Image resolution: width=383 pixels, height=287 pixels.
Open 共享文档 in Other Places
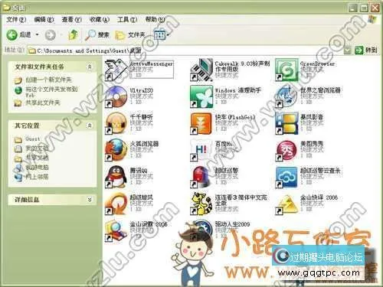click(x=37, y=158)
